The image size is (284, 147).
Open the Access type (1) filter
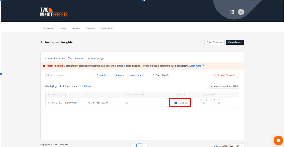(138, 75)
